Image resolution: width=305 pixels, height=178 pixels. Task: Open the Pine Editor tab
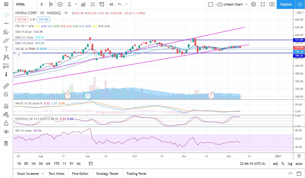click(80, 174)
